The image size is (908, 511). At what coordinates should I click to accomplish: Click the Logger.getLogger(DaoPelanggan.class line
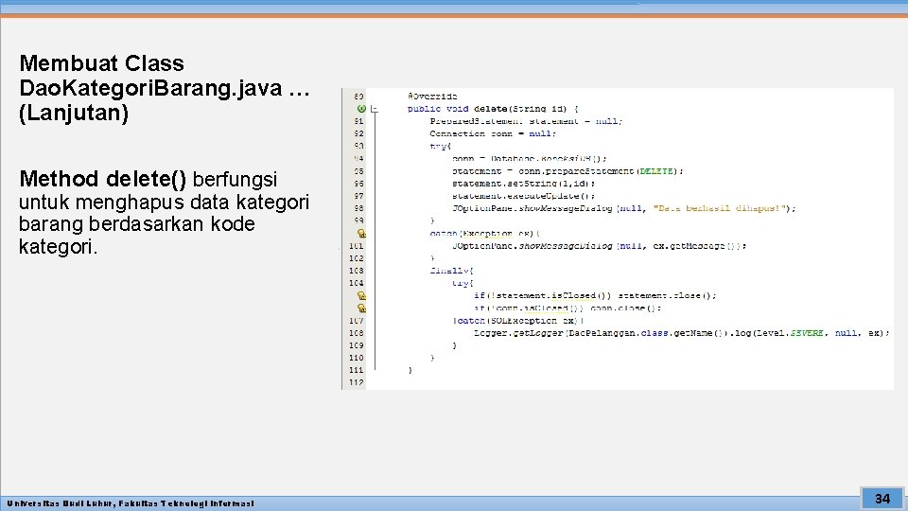(682, 333)
